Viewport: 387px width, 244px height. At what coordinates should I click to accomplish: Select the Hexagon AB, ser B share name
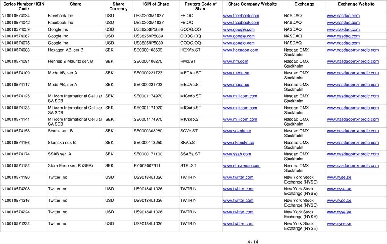point(65,50)
